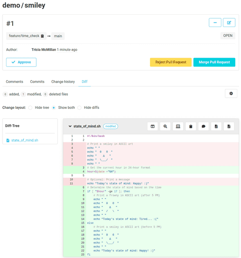
Task: Click the laptop screen icon in diff toolbar
Action: (178, 126)
